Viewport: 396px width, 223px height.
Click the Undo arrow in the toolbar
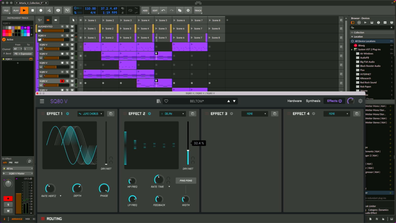(x=163, y=10)
